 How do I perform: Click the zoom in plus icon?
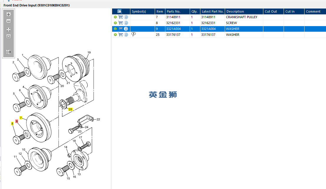coord(9,14)
